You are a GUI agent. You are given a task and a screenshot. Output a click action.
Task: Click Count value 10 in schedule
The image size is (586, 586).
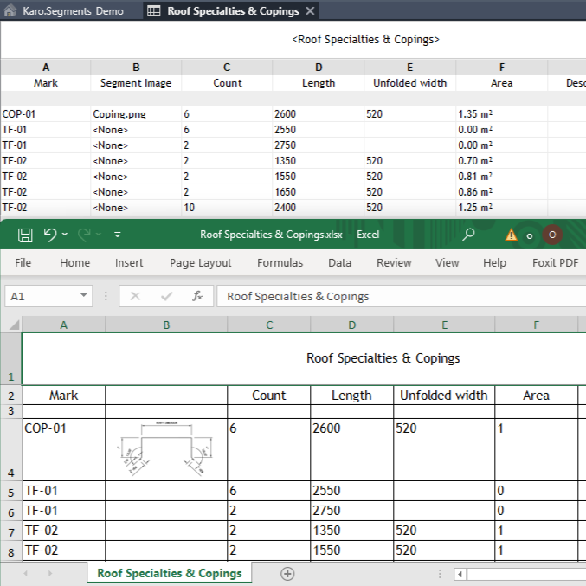(x=227, y=208)
